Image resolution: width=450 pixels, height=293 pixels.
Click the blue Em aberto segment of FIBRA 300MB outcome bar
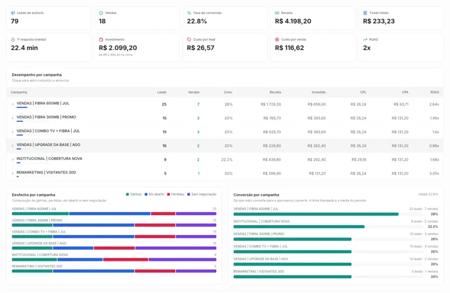pos(93,225)
